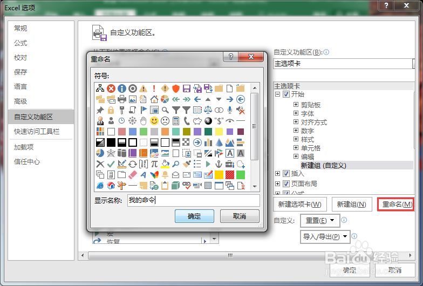Viewport: 423px width, 286px height.
Task: Select the blue flag symbol
Action: [144, 110]
